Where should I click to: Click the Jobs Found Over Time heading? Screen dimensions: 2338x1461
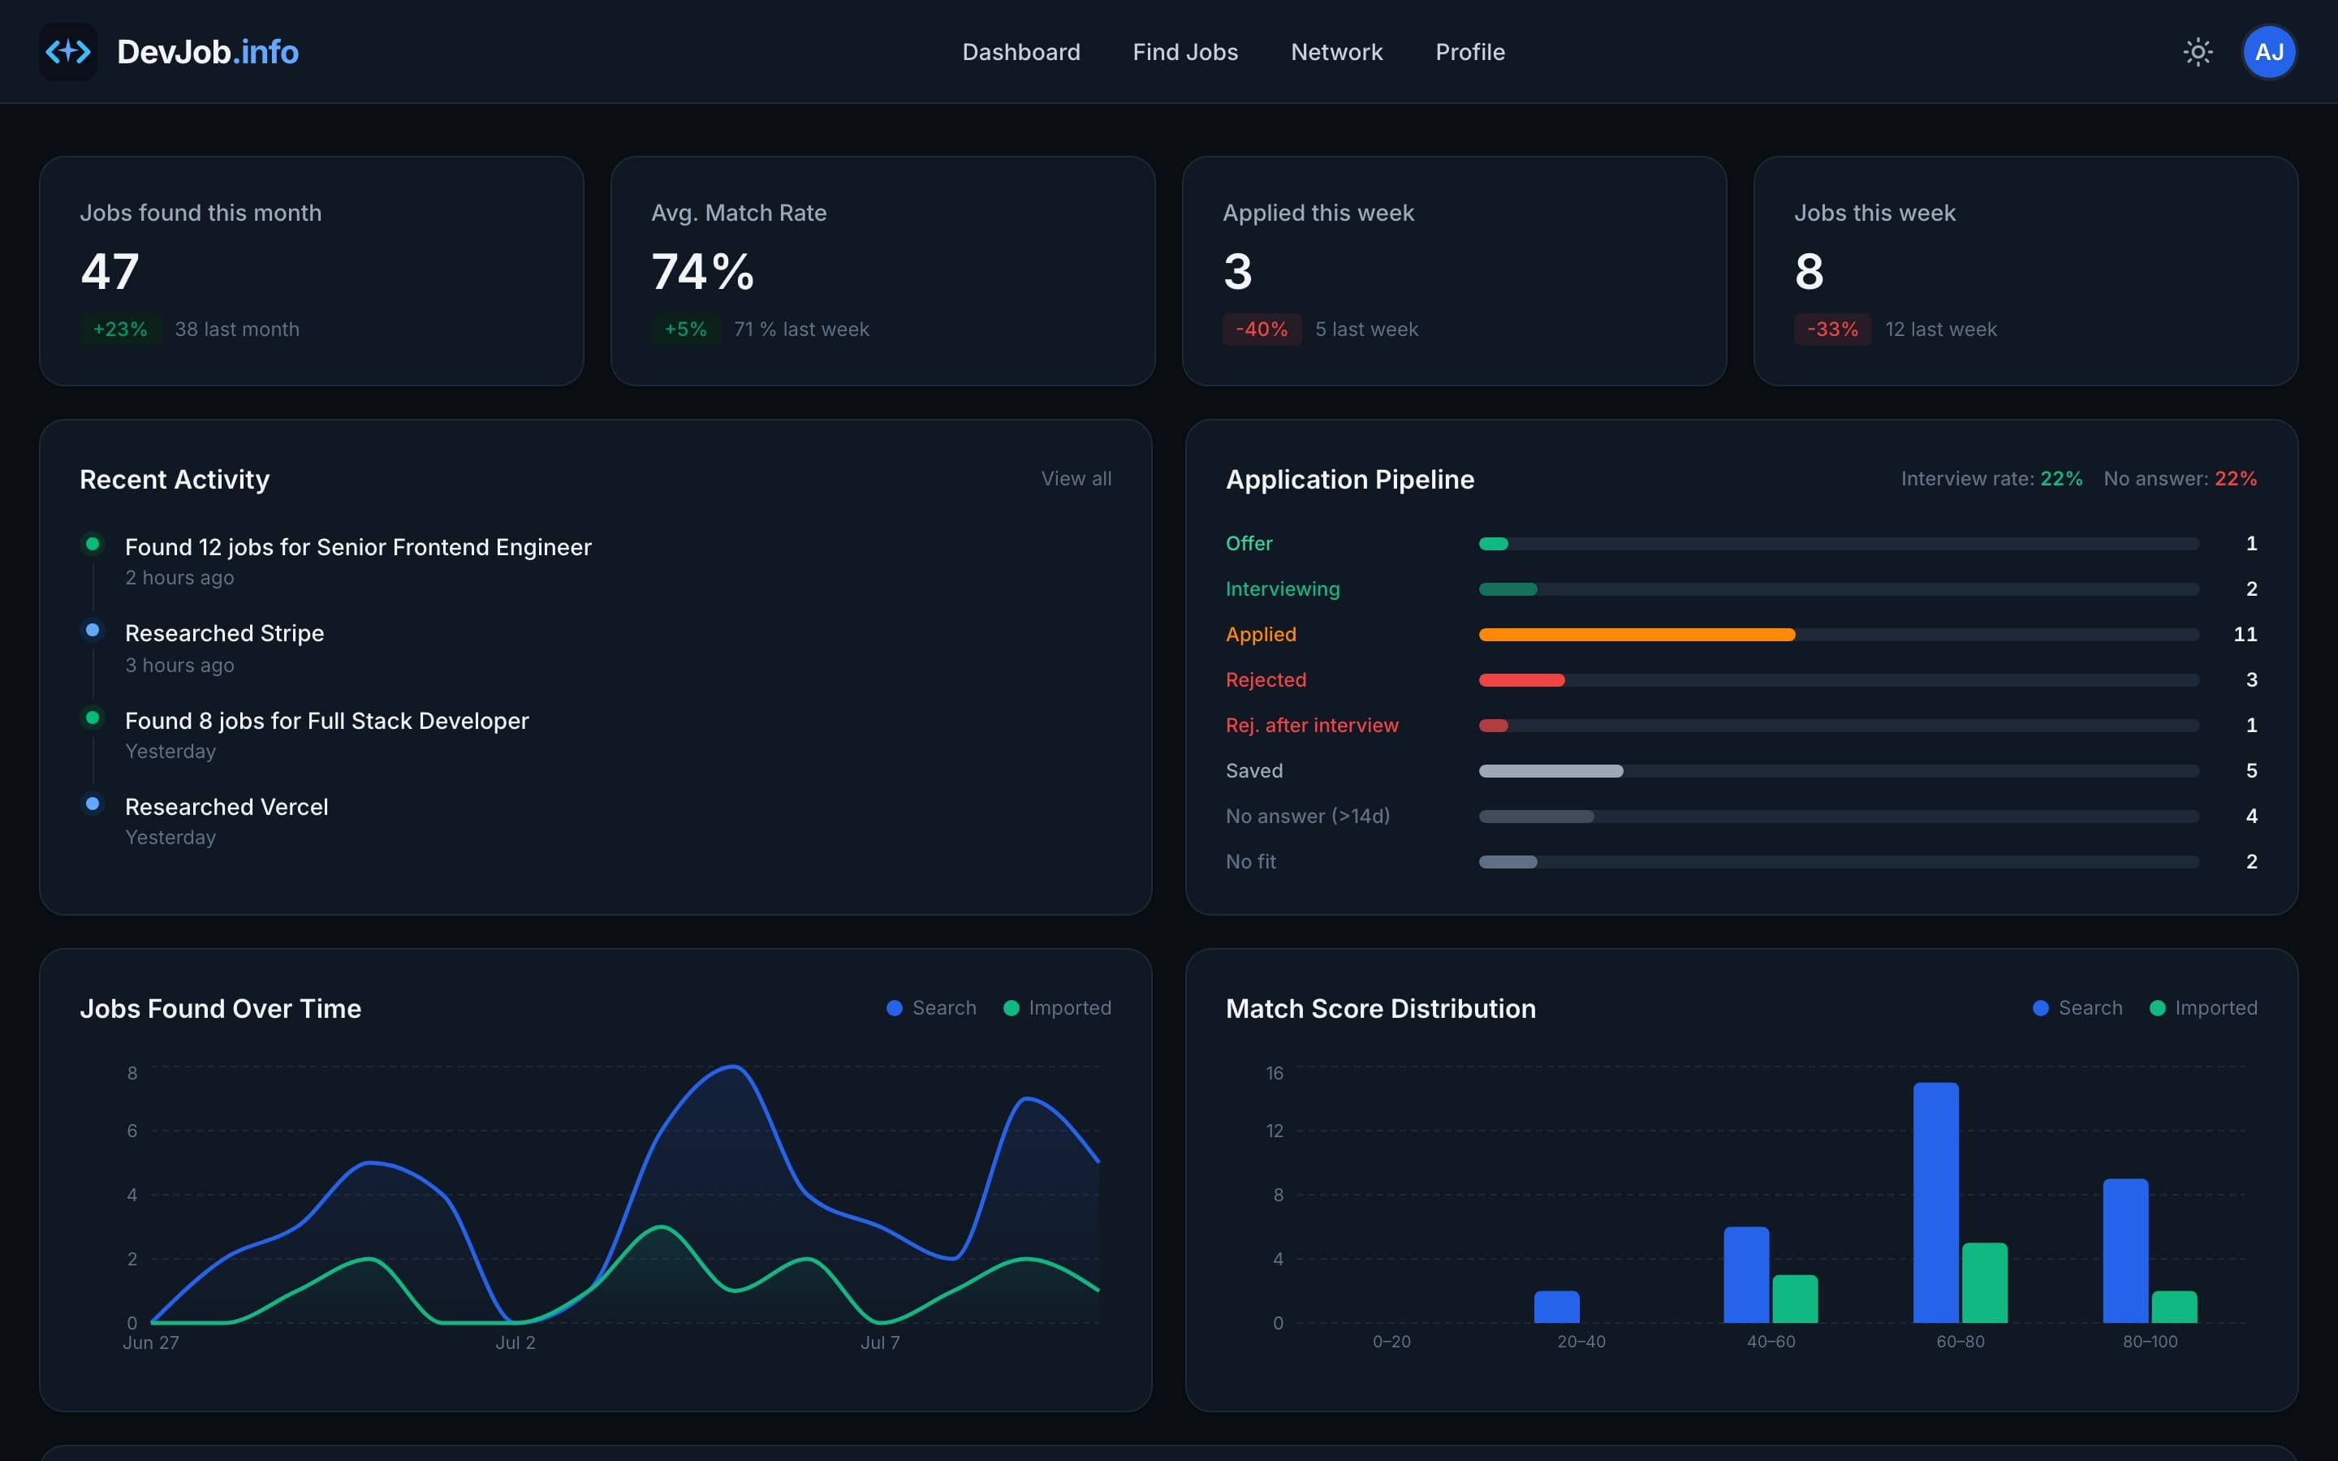pyautogui.click(x=220, y=1009)
